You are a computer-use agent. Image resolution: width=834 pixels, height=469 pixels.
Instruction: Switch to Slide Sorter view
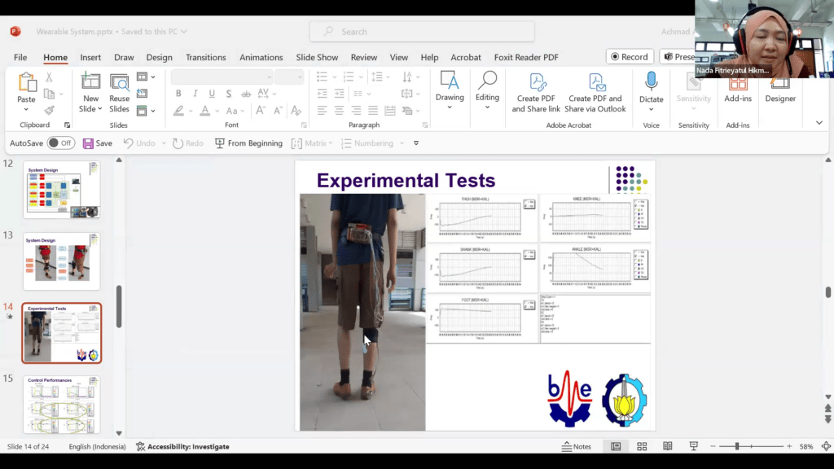[642, 446]
